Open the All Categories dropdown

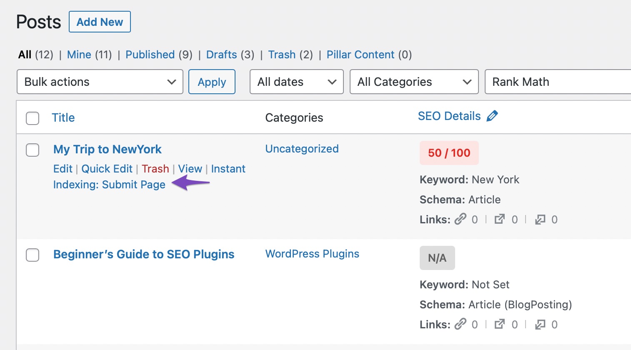[x=413, y=82]
